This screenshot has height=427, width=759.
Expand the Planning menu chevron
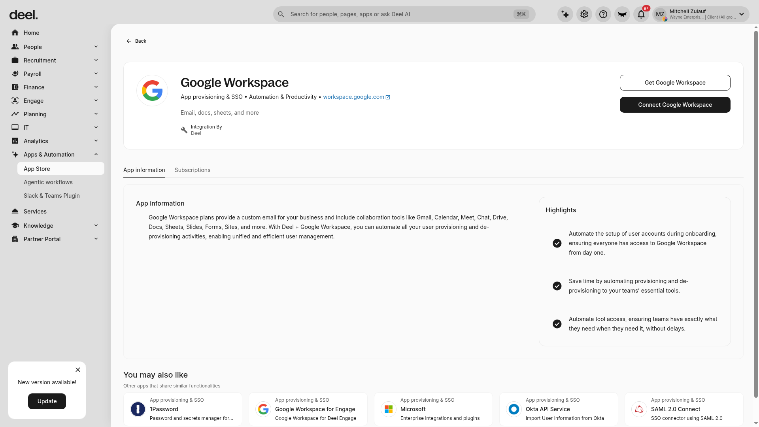click(x=96, y=114)
